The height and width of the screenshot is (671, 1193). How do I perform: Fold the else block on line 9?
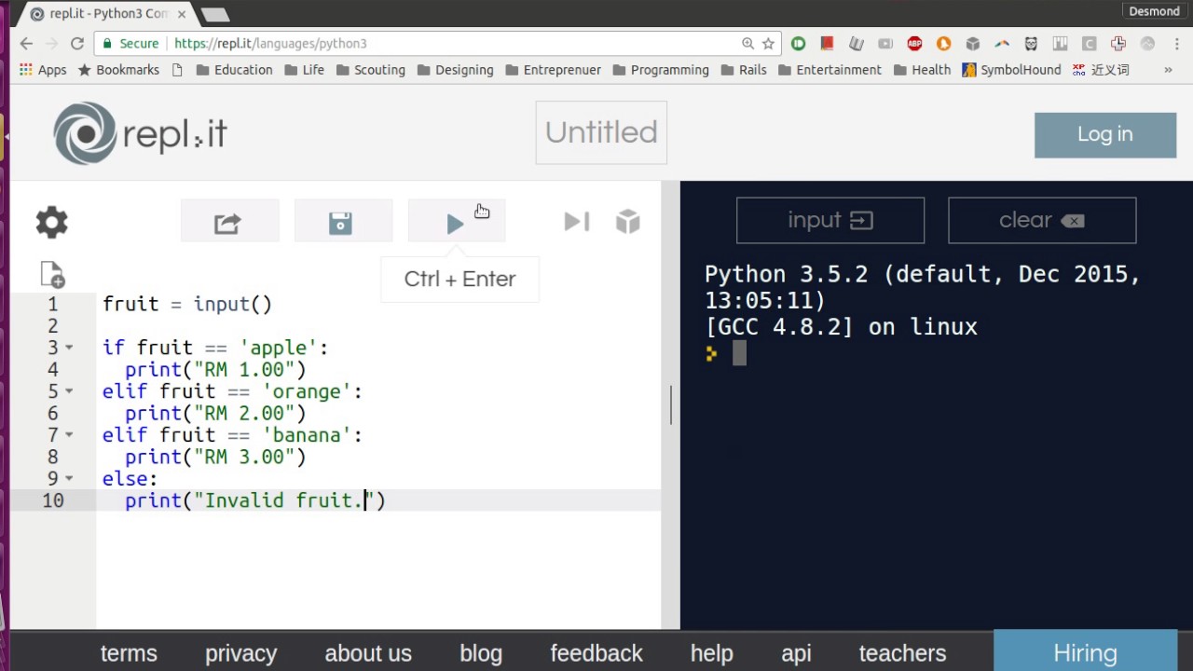point(69,479)
